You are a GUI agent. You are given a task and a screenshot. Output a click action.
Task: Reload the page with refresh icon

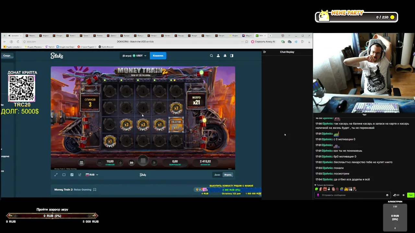click(x=18, y=42)
